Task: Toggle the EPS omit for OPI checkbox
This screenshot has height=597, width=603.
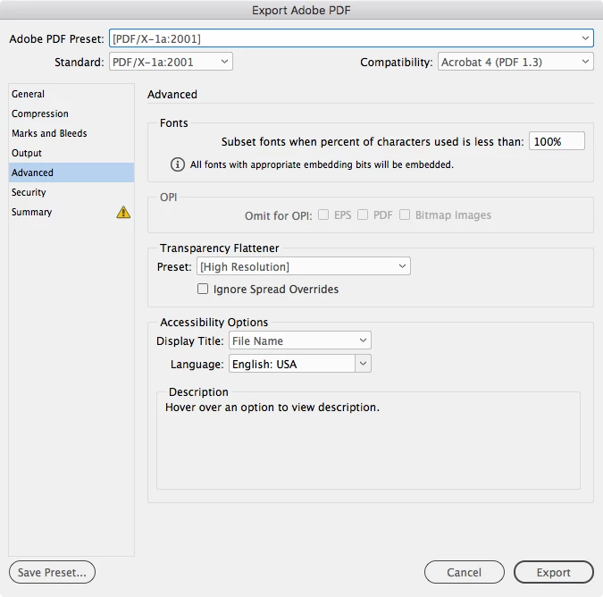Action: pyautogui.click(x=323, y=214)
